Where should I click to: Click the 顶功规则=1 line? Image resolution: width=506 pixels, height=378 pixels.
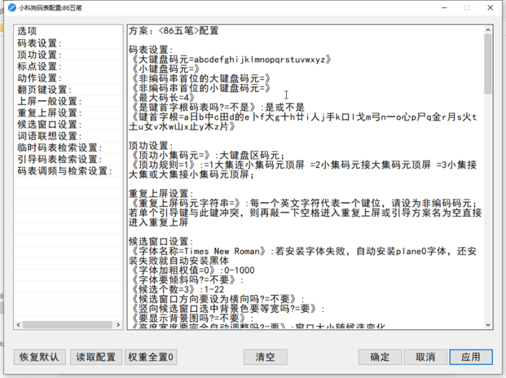[304, 170]
